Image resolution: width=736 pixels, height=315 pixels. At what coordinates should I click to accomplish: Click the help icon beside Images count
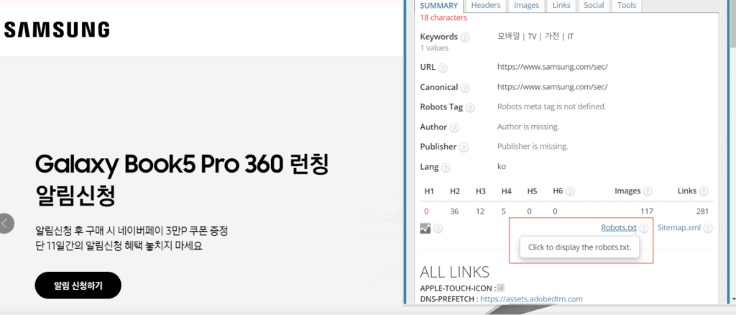click(648, 191)
